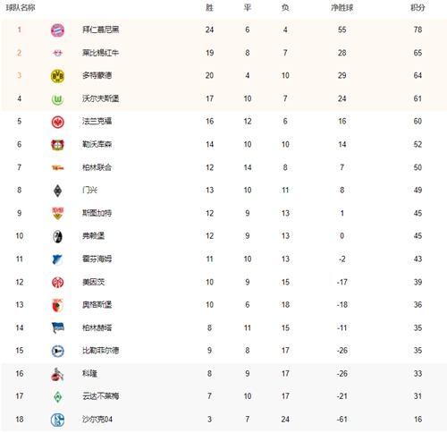The image size is (447, 433).
Task: Click the yellow BVB Dortmund logo
Action: (x=57, y=76)
